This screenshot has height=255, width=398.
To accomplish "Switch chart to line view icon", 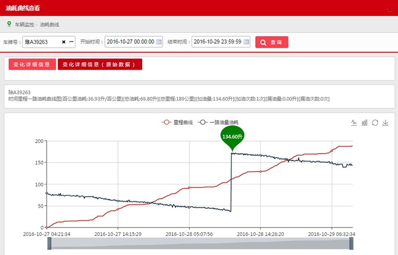I will coord(354,122).
